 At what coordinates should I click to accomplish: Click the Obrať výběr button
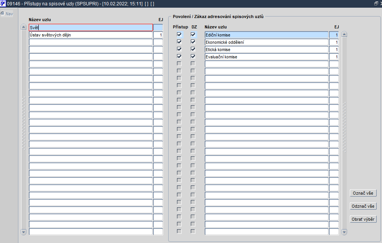(x=363, y=219)
